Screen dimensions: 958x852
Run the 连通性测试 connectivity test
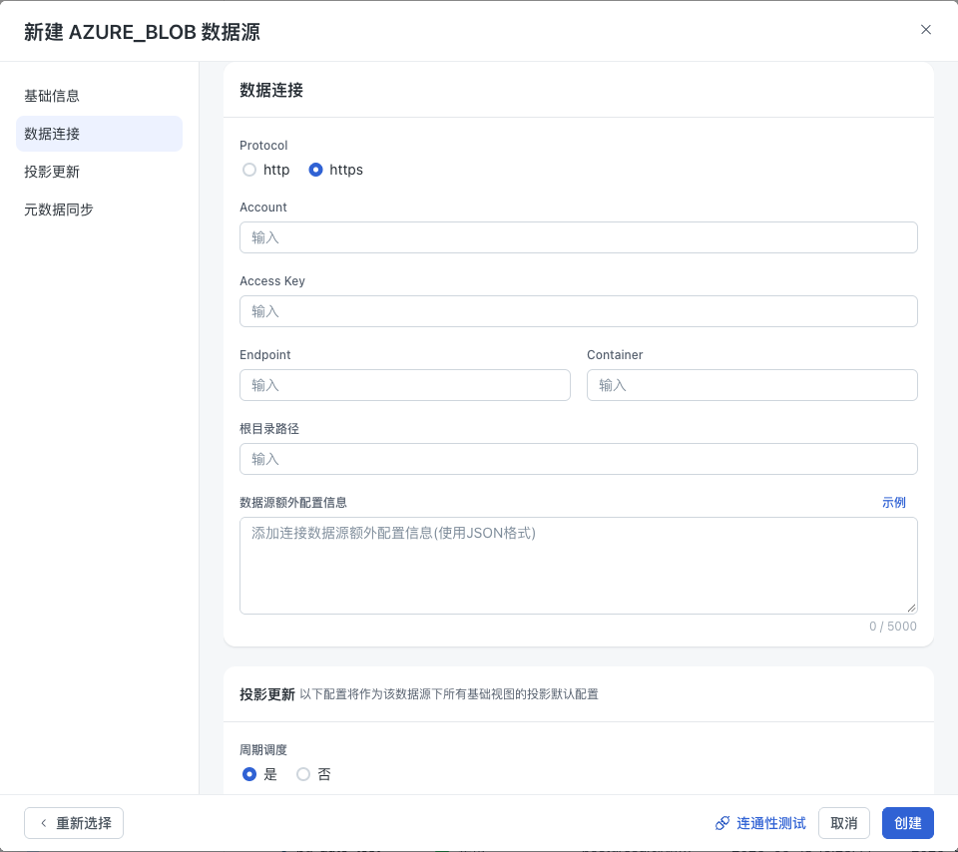(760, 823)
